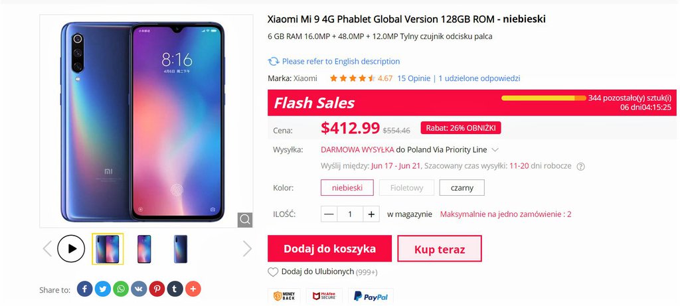This screenshot has height=306, width=680.
Task: Show previous thumbnails with left arrow
Action: tap(47, 249)
